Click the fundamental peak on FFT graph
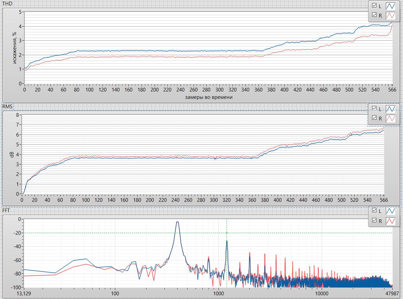This screenshot has height=299, width=403. 177,222
